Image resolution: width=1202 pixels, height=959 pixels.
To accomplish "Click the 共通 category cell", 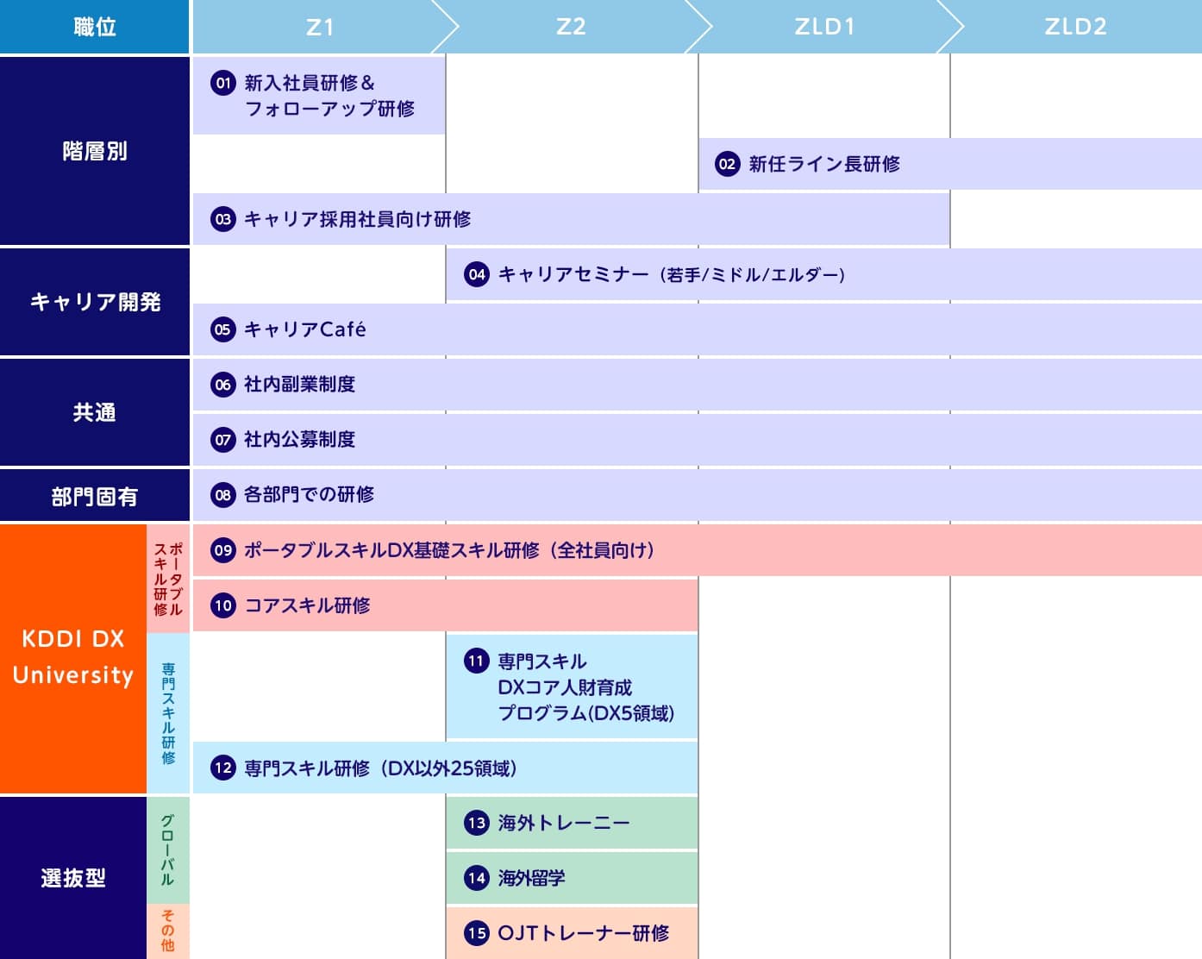I will click(95, 412).
